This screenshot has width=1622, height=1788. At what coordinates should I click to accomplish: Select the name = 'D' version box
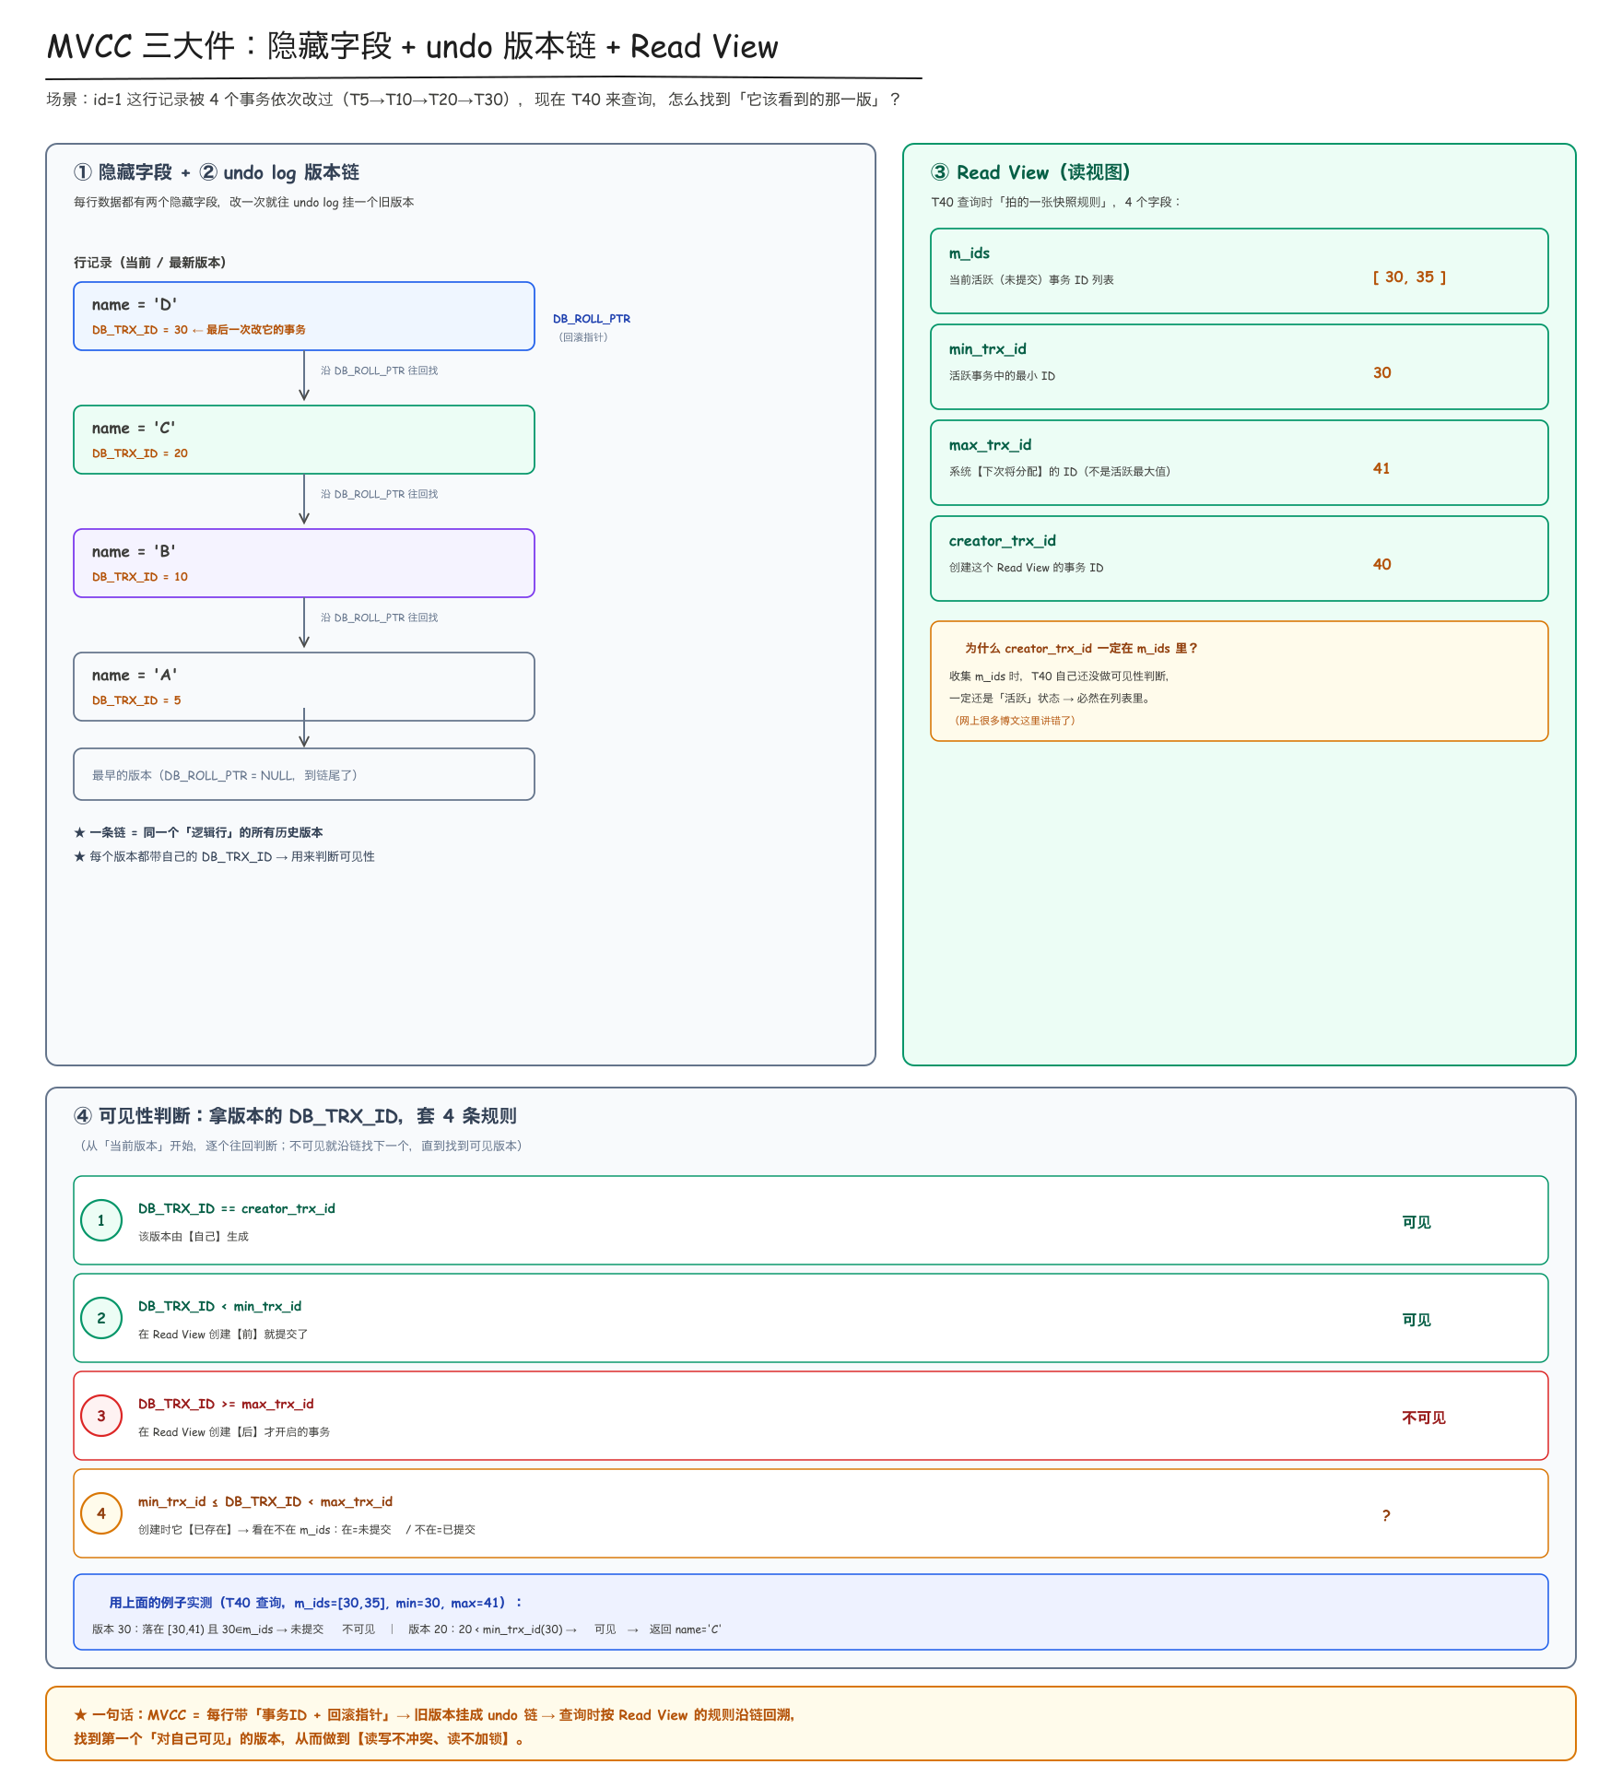(304, 316)
